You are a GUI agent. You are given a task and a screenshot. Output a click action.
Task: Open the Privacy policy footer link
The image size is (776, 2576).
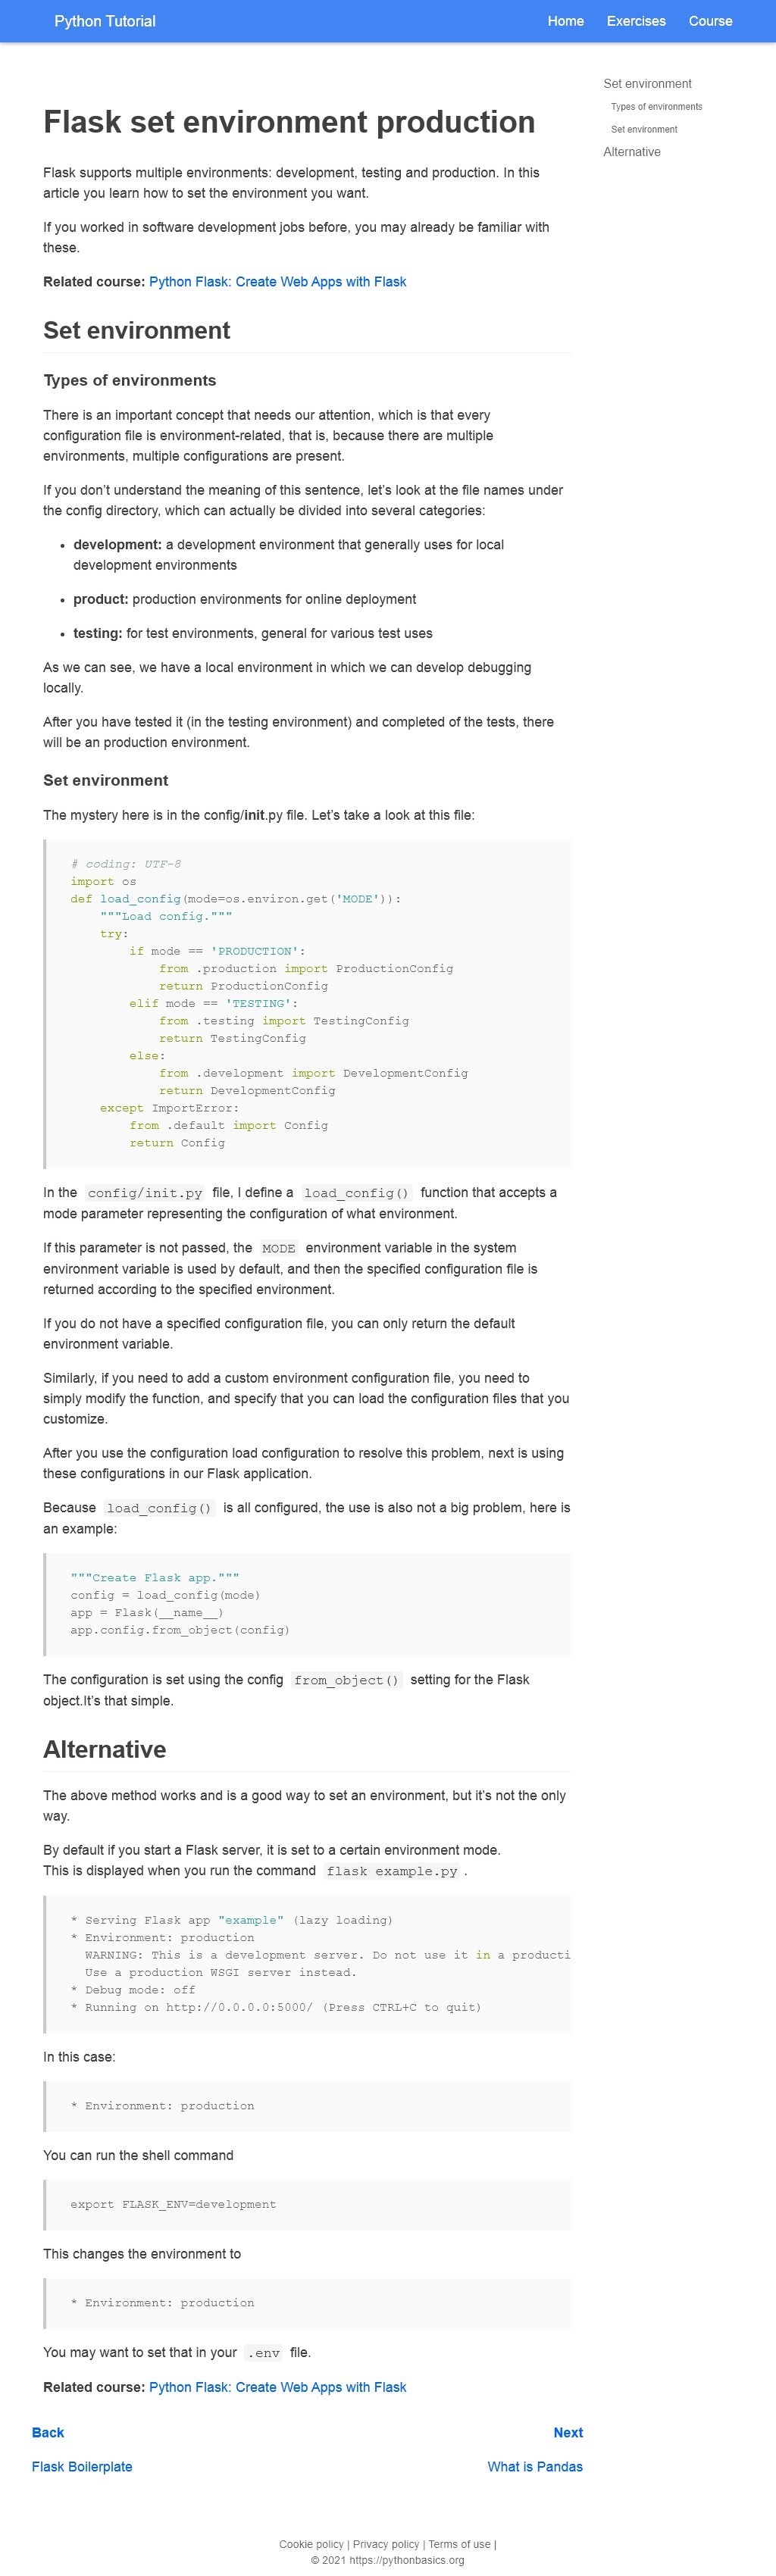tap(386, 2544)
